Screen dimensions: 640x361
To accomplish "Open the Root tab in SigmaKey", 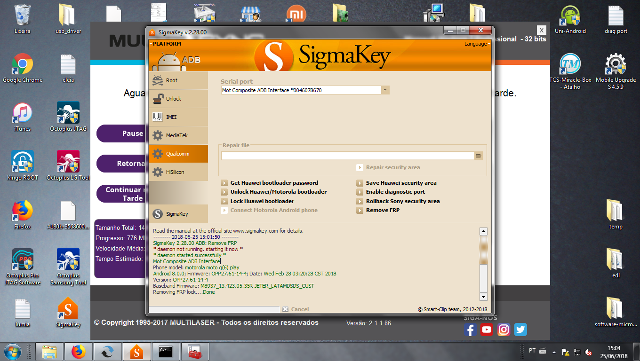I will (x=178, y=80).
